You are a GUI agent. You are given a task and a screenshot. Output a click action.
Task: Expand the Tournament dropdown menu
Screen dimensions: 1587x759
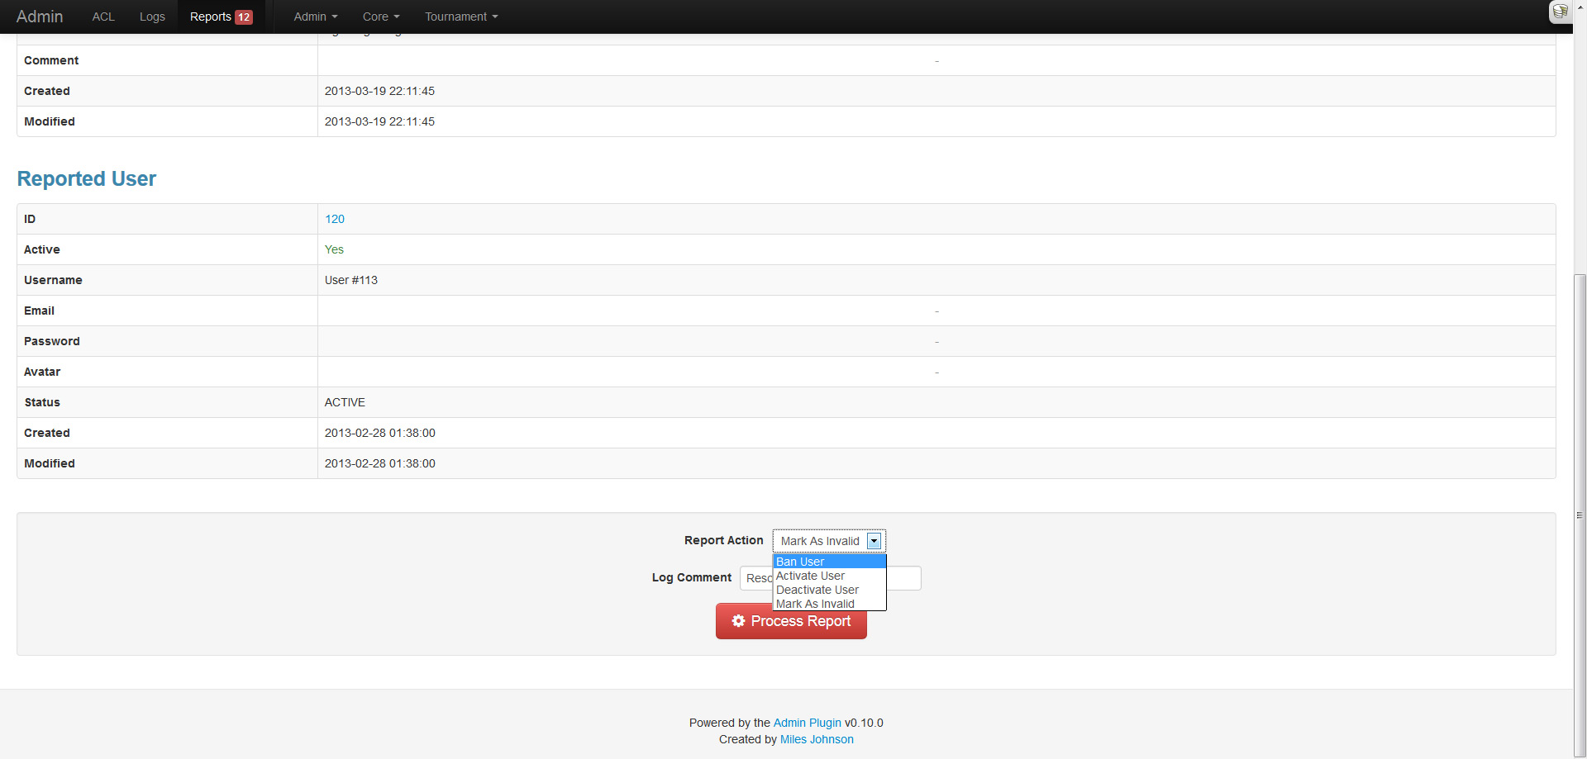tap(460, 17)
